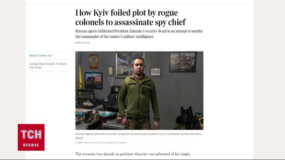The width and height of the screenshot is (285, 160).
Task: Click the EXCLUSIVE tag
Action: (83, 43)
